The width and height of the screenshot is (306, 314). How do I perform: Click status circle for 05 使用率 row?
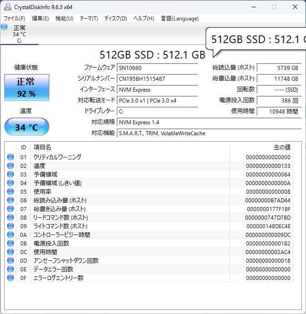(10, 191)
